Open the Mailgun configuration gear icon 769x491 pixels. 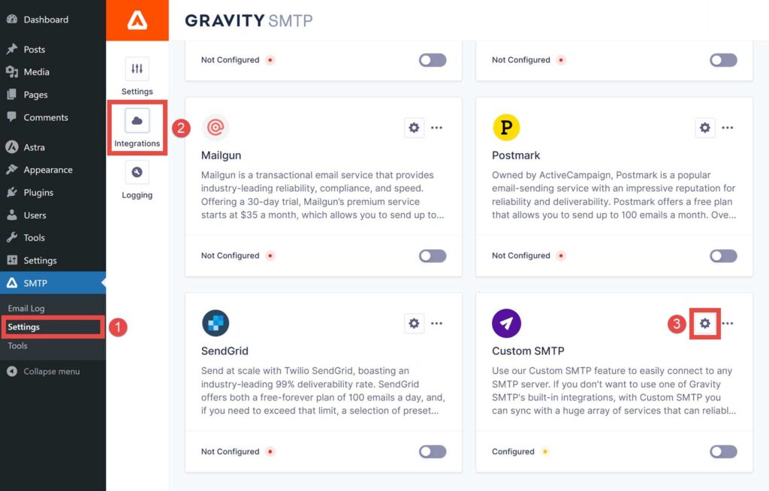pyautogui.click(x=414, y=128)
